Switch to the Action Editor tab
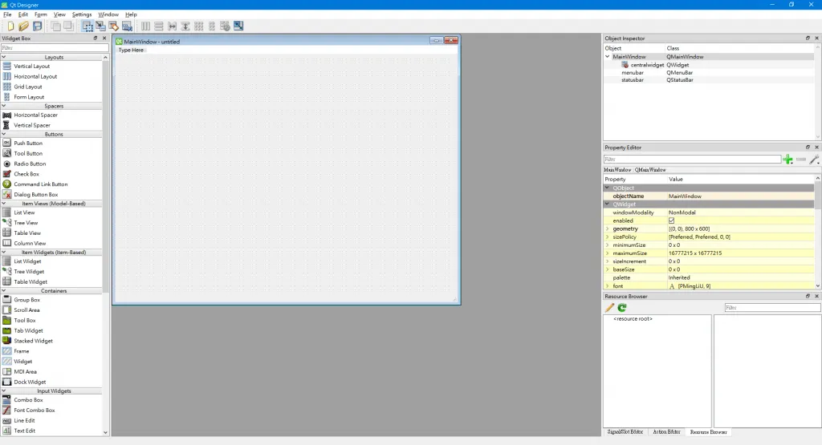 (x=665, y=432)
